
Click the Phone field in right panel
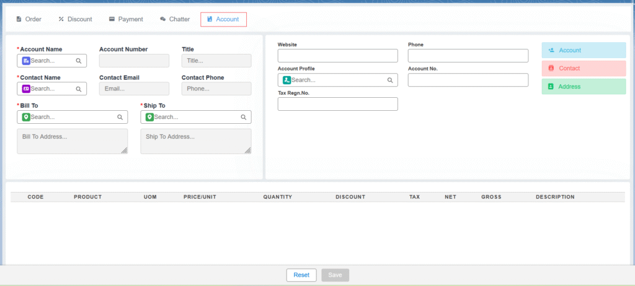click(468, 56)
